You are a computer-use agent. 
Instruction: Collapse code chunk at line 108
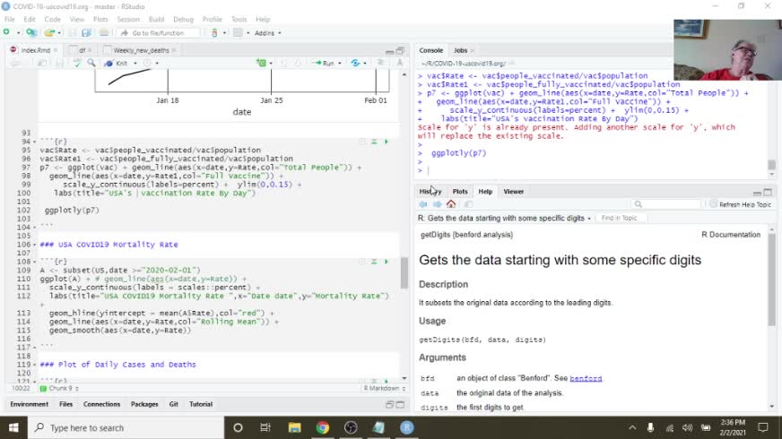(x=34, y=262)
